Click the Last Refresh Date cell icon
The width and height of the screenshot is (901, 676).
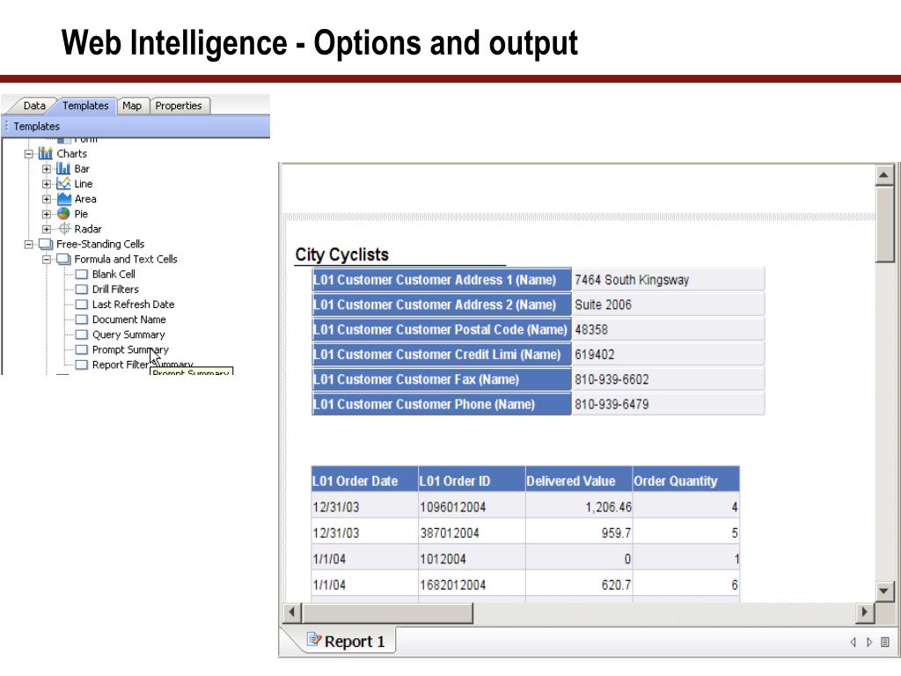(82, 304)
